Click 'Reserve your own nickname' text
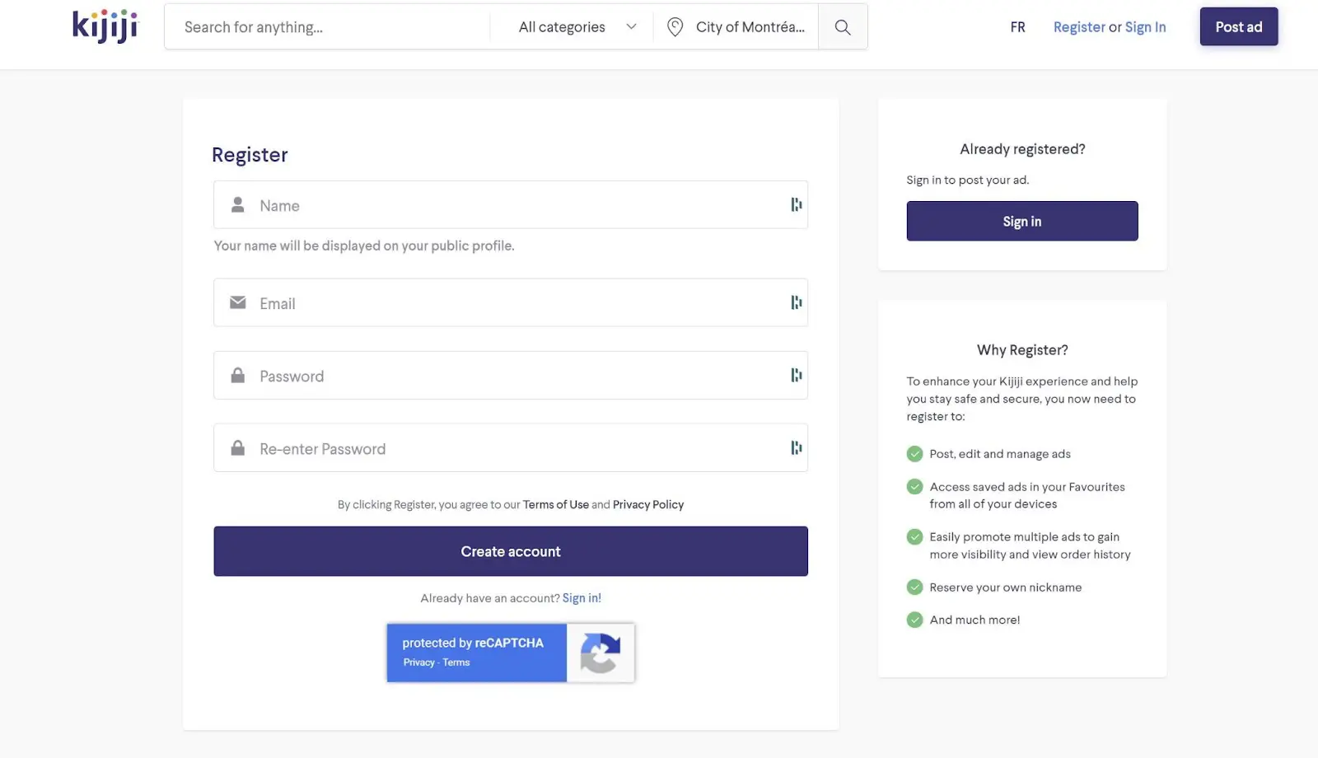 (x=1006, y=587)
